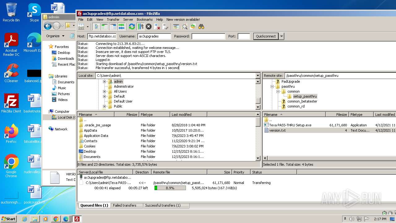This screenshot has height=223, width=396.
Task: Search for files with binoculars icon
Action: (201, 27)
